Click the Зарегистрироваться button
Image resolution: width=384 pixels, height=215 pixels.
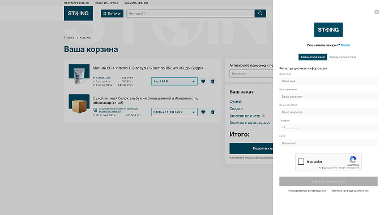pos(328,181)
